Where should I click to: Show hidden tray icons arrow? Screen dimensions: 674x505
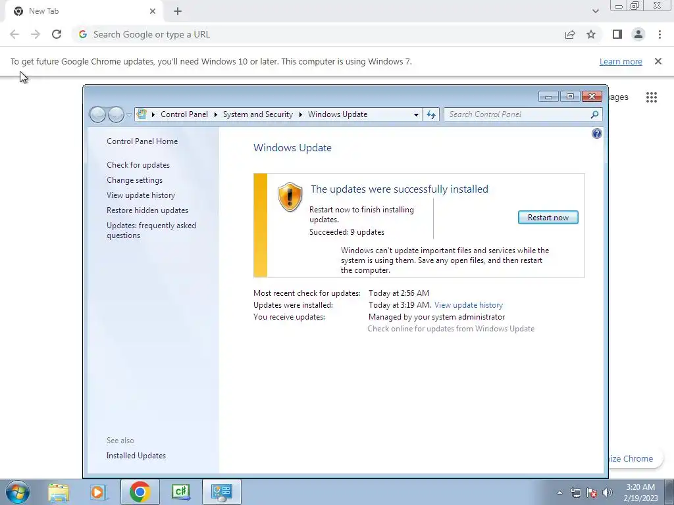click(559, 493)
